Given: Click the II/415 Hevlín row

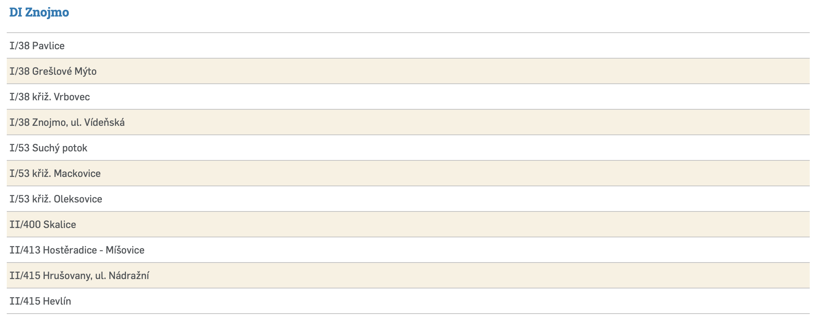Looking at the screenshot, I should point(40,301).
